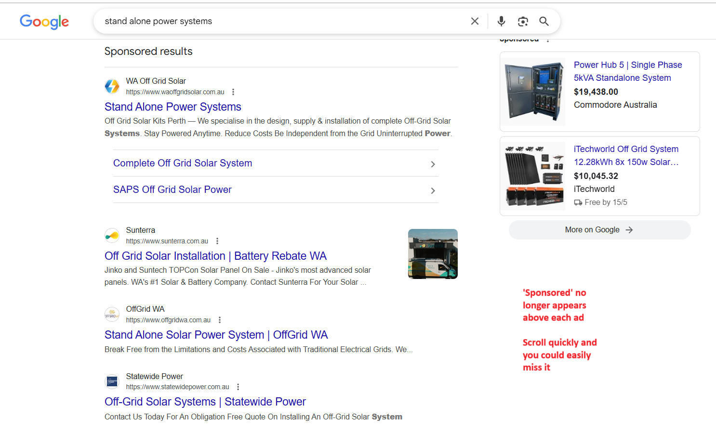Viewport: 716px width, 431px height.
Task: Click the $19,438.00 price
Action: 596,92
